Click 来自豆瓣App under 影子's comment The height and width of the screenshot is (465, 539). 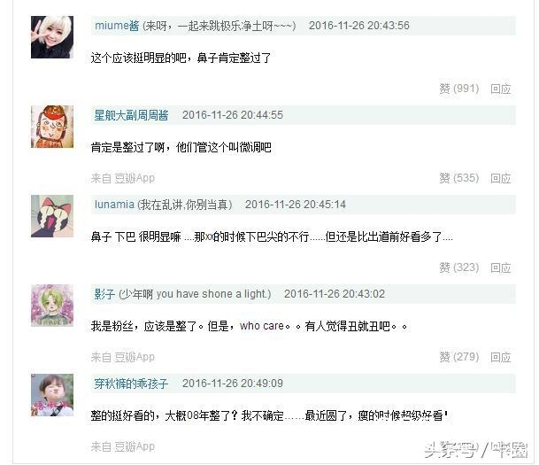point(123,357)
